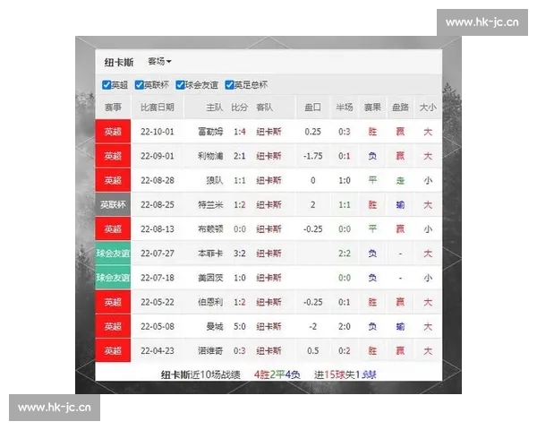Click handicap value -1.75
The width and height of the screenshot is (537, 430).
(x=312, y=156)
